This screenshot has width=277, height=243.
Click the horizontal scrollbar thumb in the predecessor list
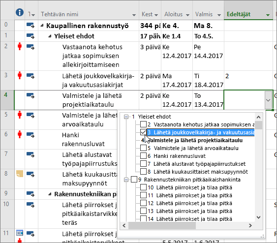point(162,225)
